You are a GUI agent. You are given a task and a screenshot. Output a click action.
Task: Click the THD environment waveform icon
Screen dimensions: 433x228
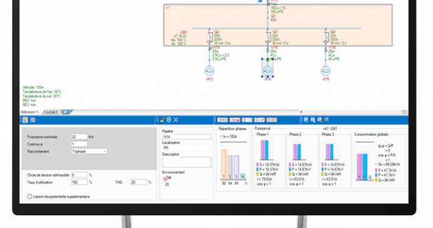(165, 179)
